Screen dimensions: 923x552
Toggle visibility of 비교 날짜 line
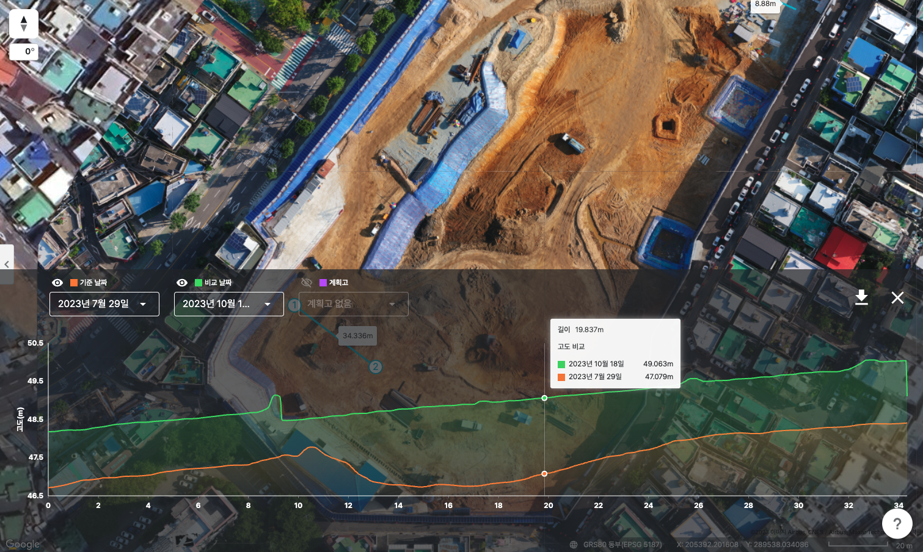182,283
